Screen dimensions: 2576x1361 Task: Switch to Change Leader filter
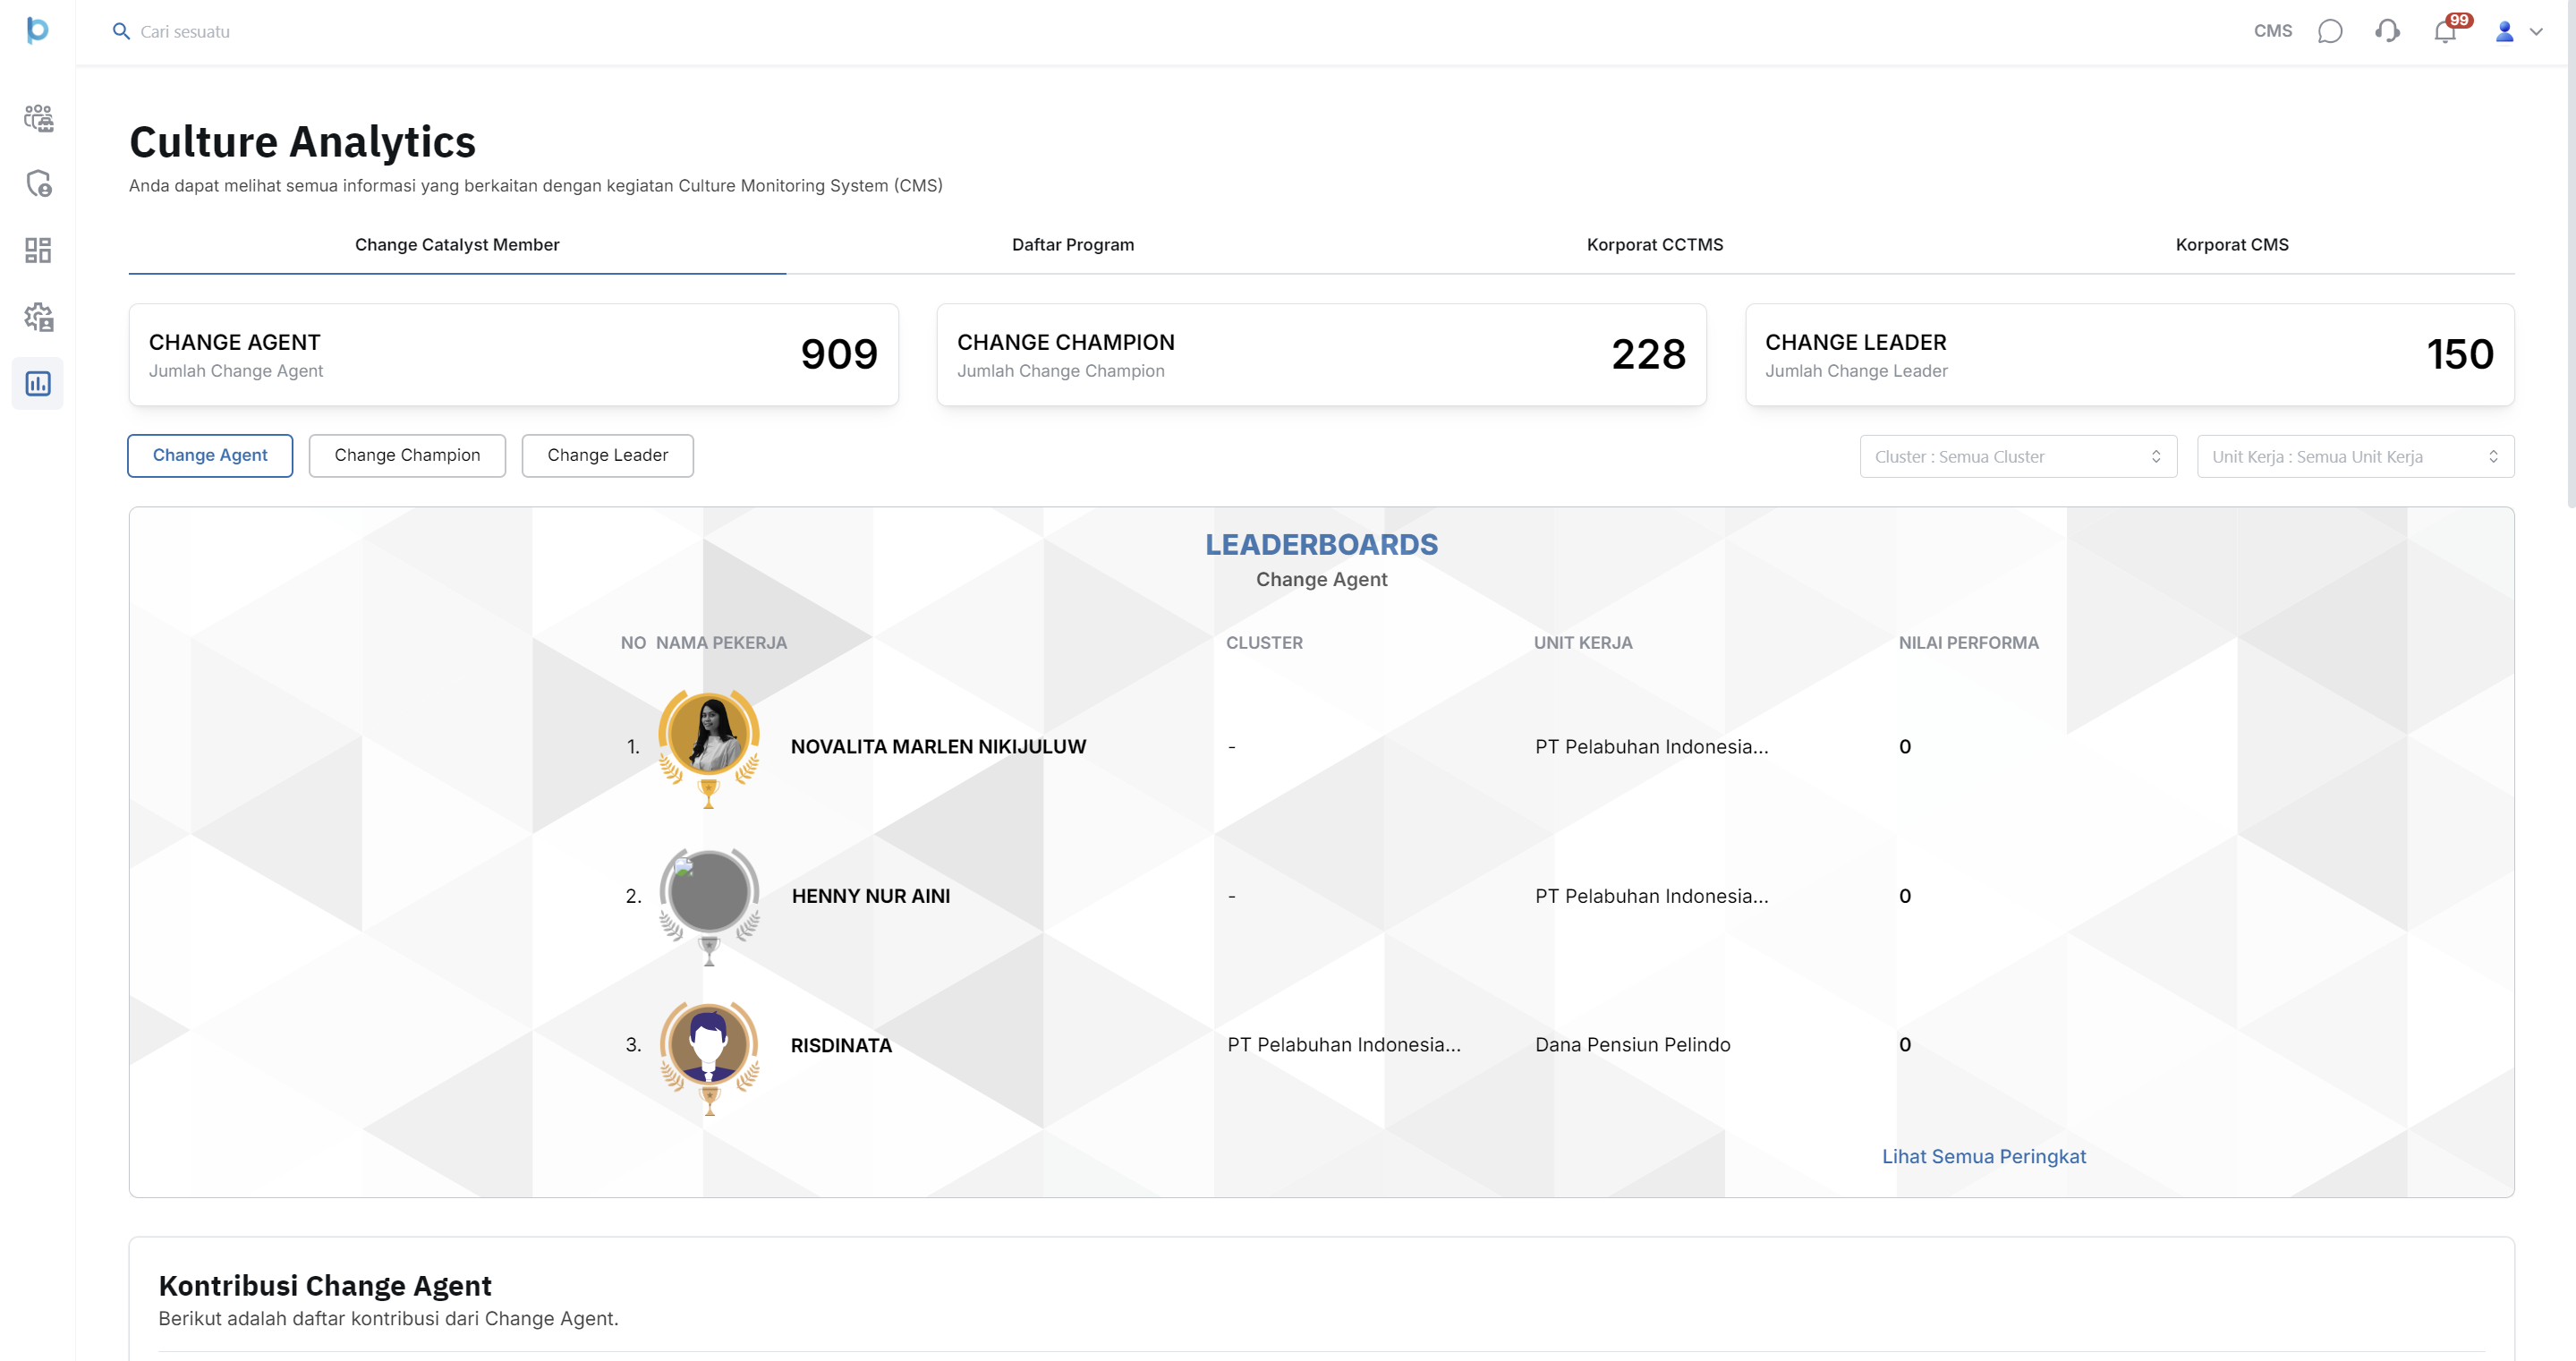coord(607,455)
